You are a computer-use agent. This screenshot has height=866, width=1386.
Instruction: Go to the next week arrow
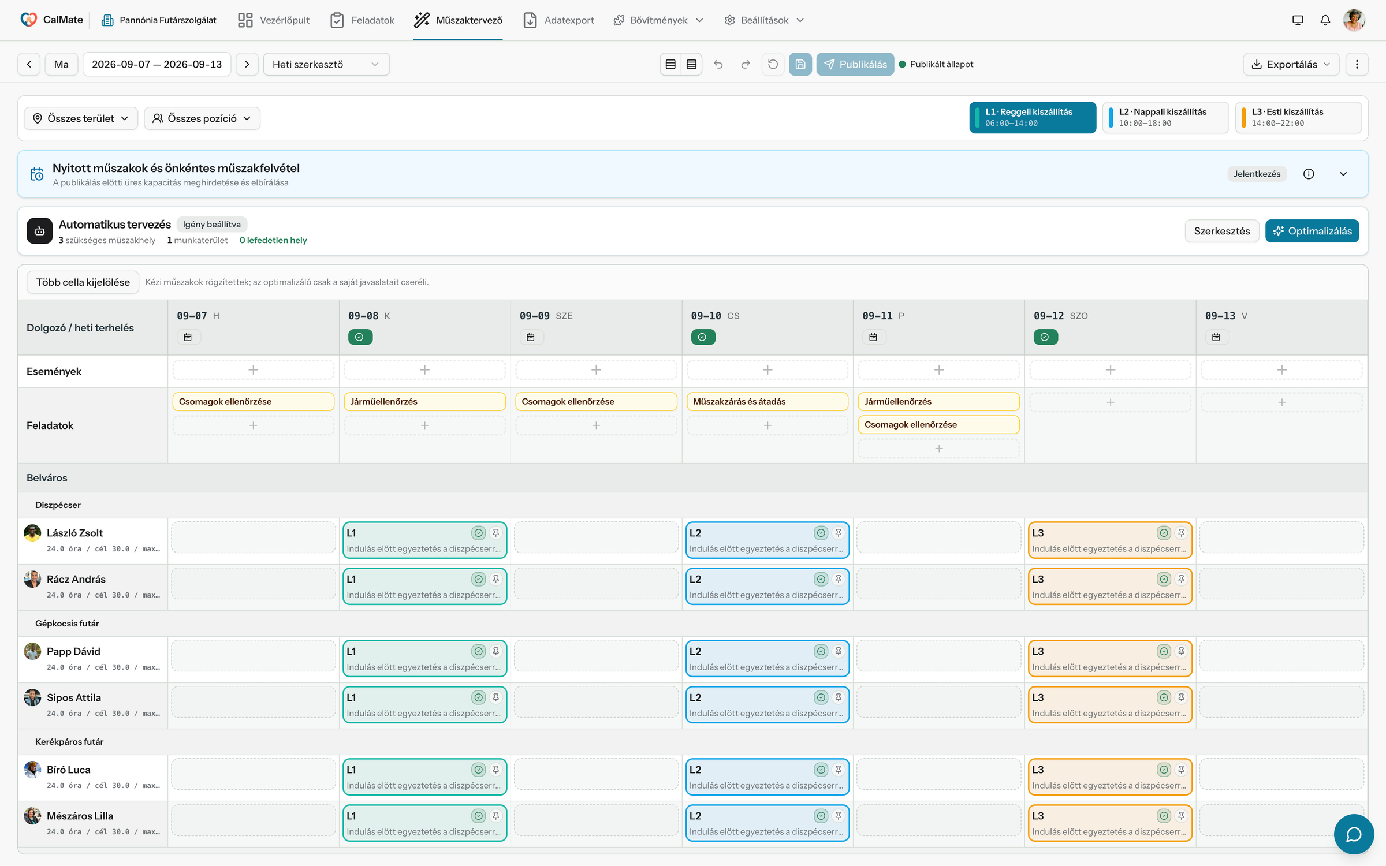247,64
